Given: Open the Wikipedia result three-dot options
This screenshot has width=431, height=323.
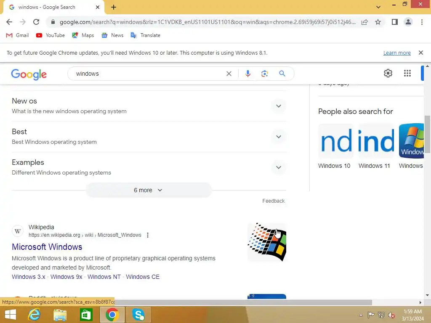Looking at the screenshot, I should tap(148, 235).
